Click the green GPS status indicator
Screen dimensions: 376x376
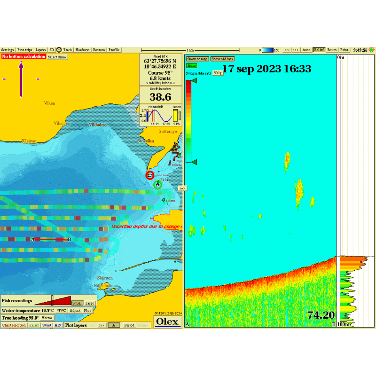point(372,49)
